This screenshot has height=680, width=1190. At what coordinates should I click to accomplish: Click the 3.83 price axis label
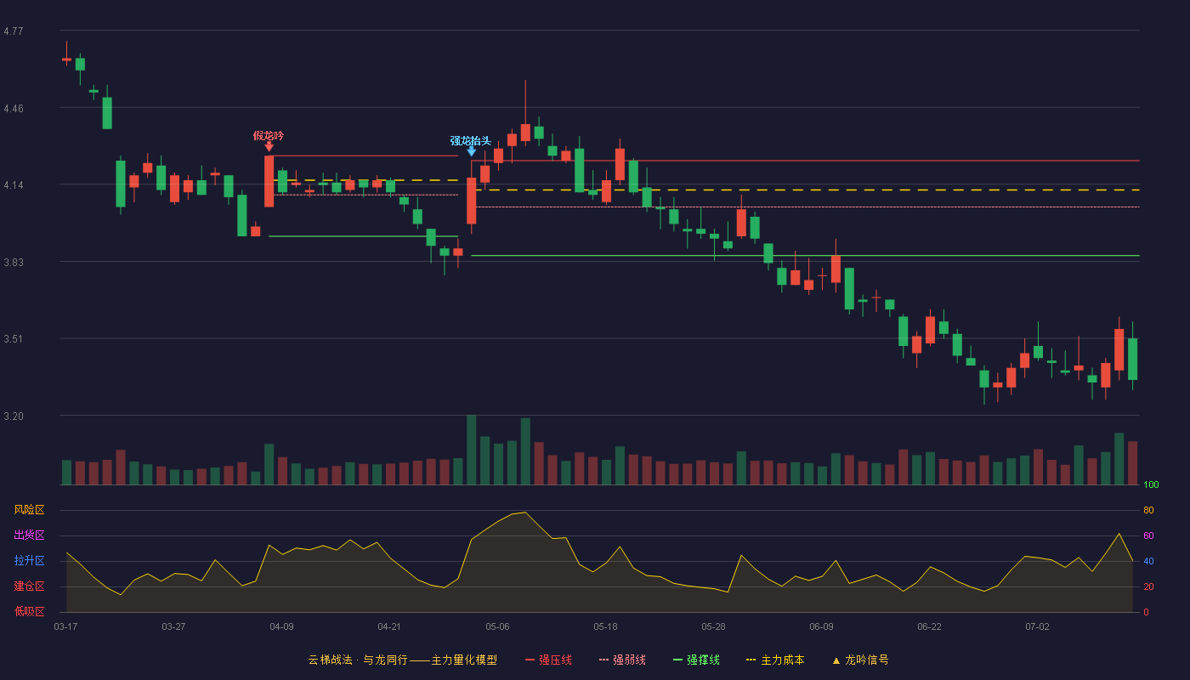[14, 263]
